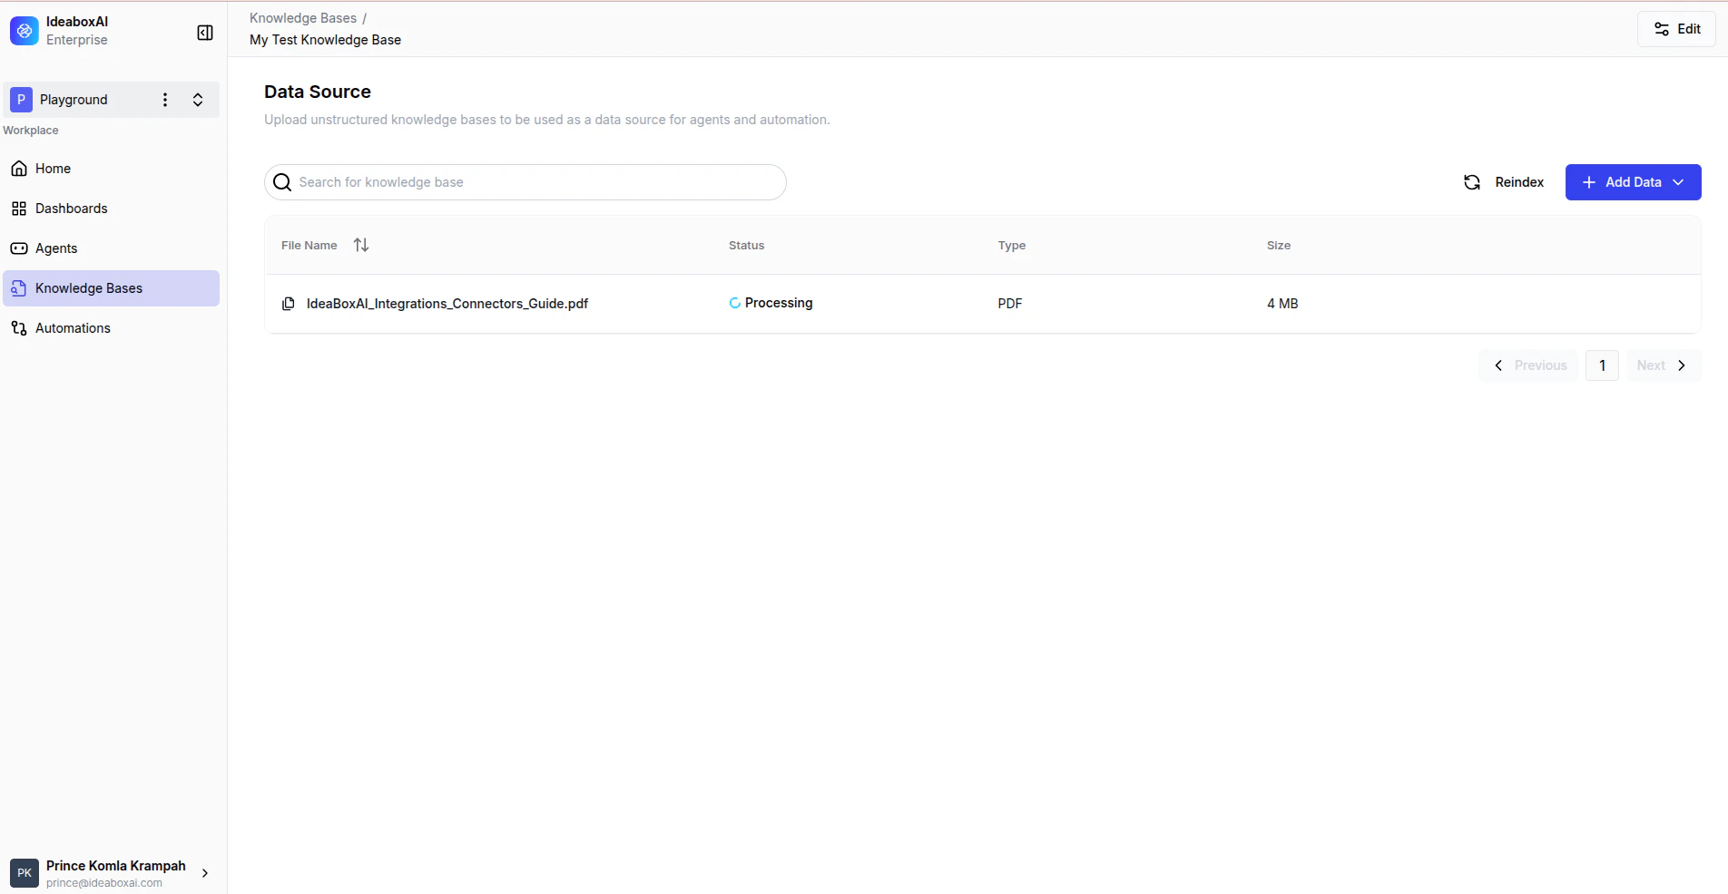Click the Prince Komla Krampah profile name
The height and width of the screenshot is (894, 1728).
pyautogui.click(x=116, y=866)
